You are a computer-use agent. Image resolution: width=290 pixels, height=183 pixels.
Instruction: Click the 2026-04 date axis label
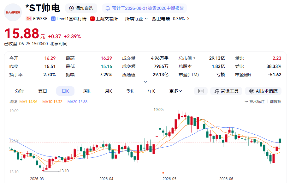[106, 179]
